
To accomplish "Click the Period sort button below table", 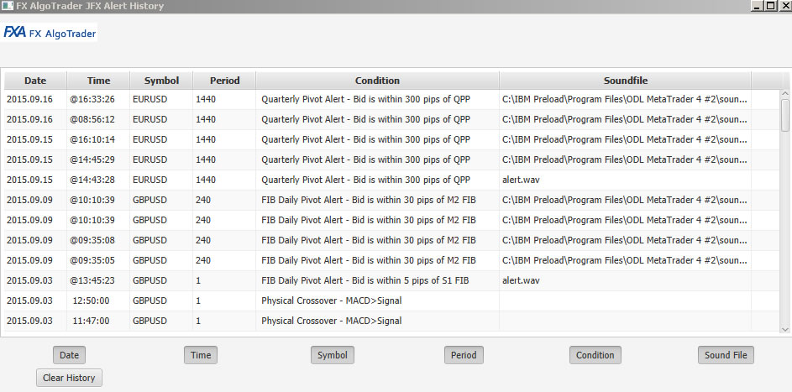I will (x=464, y=355).
